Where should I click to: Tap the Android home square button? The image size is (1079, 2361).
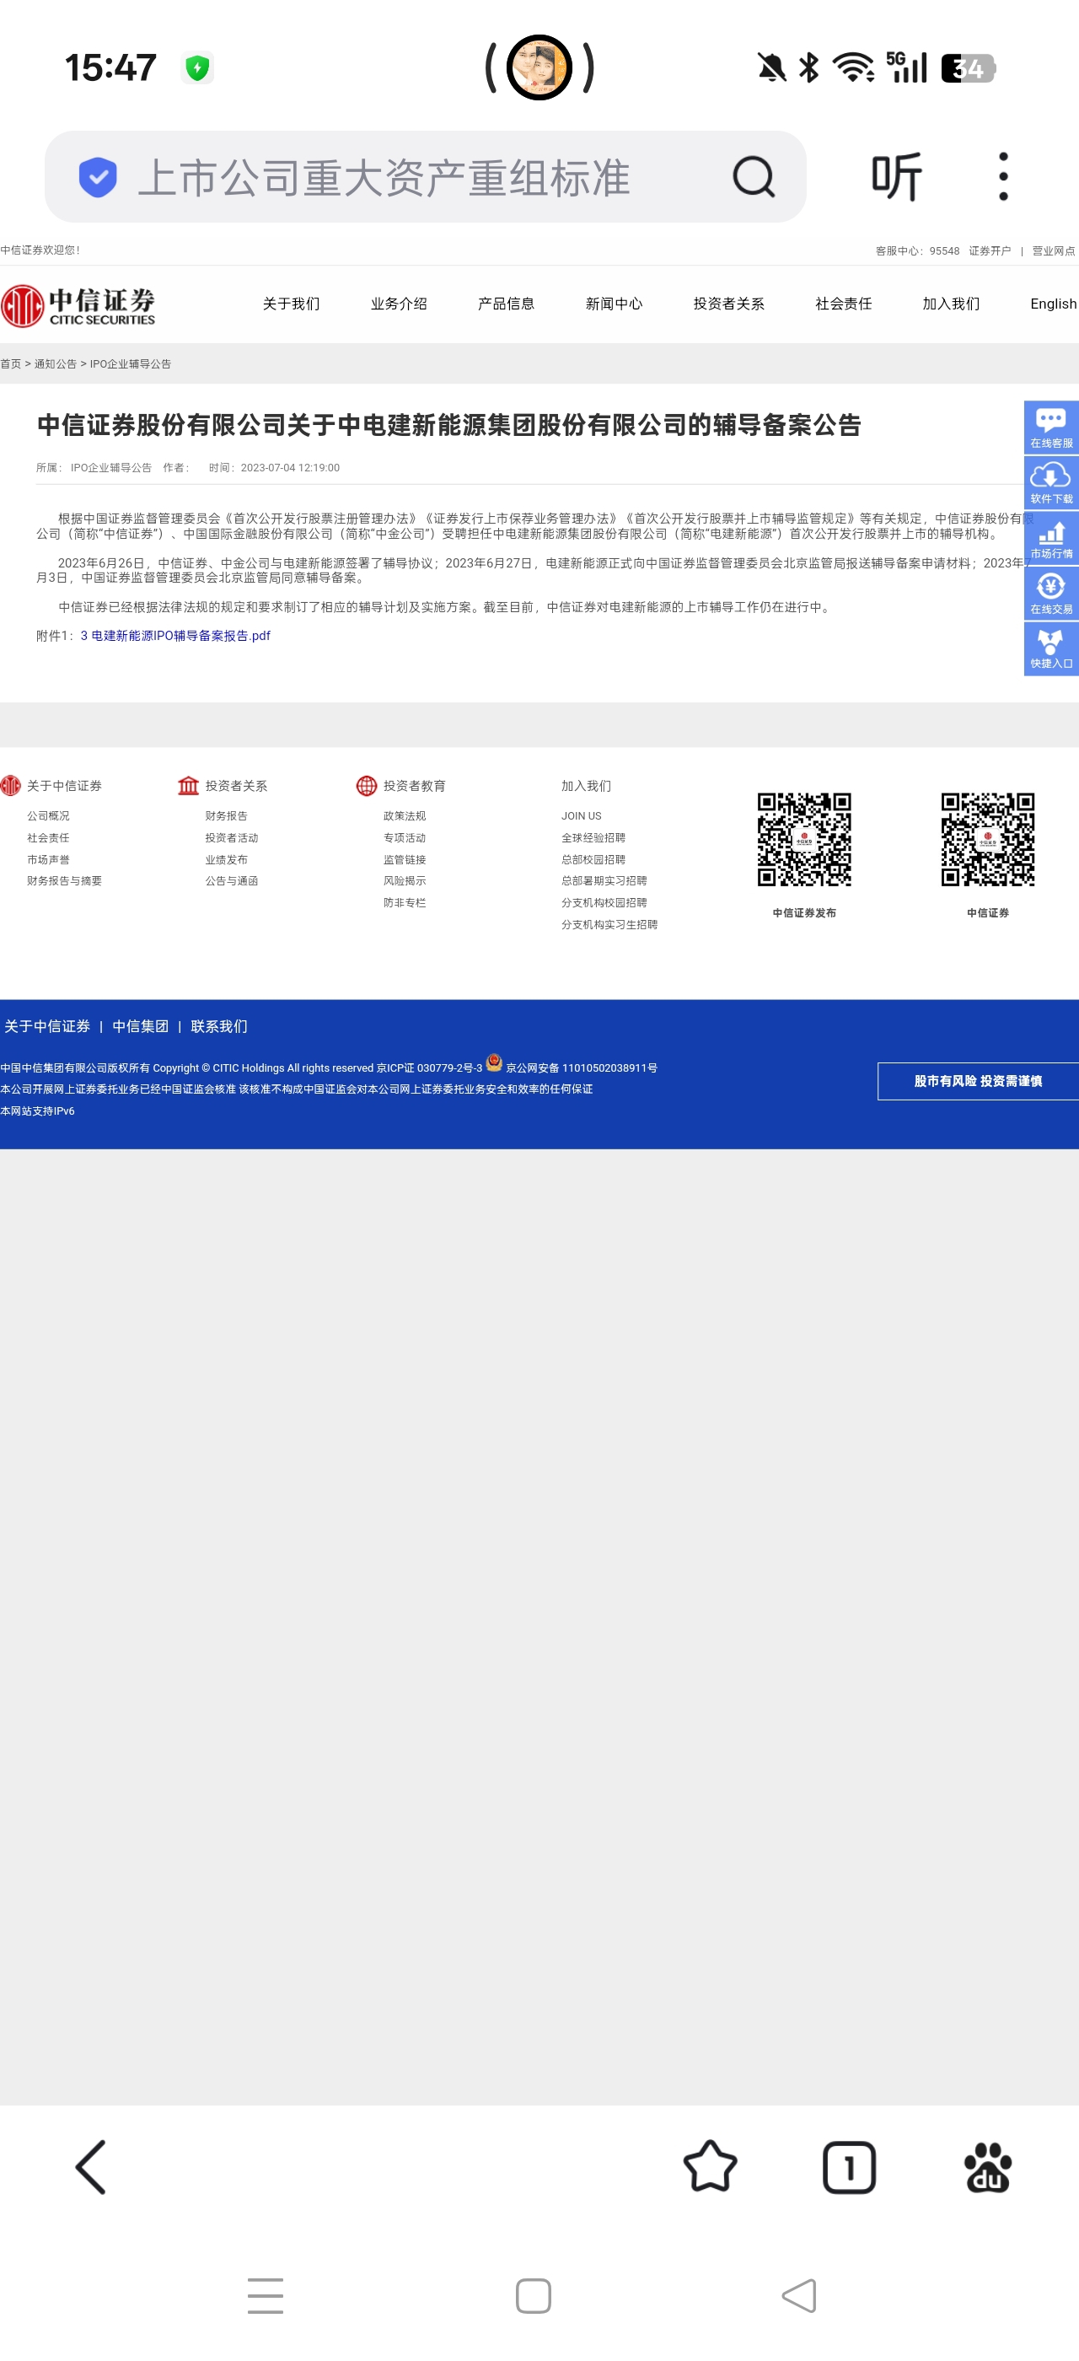(x=533, y=2295)
